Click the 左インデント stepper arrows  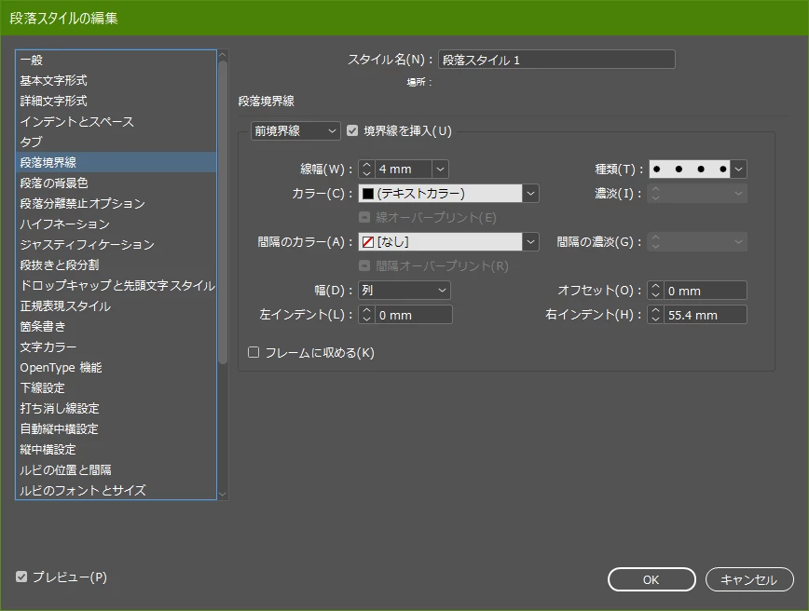pos(367,315)
